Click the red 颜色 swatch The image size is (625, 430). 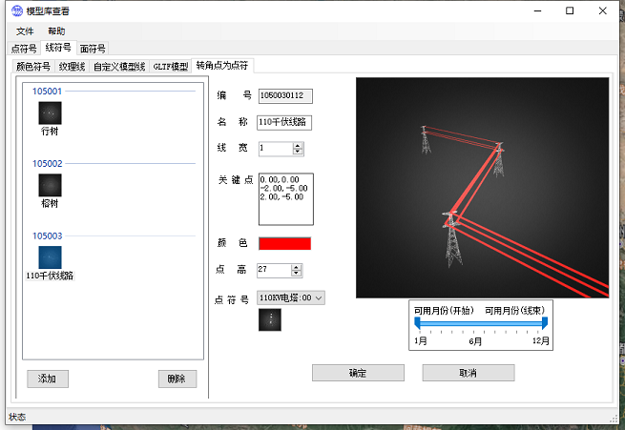click(284, 243)
